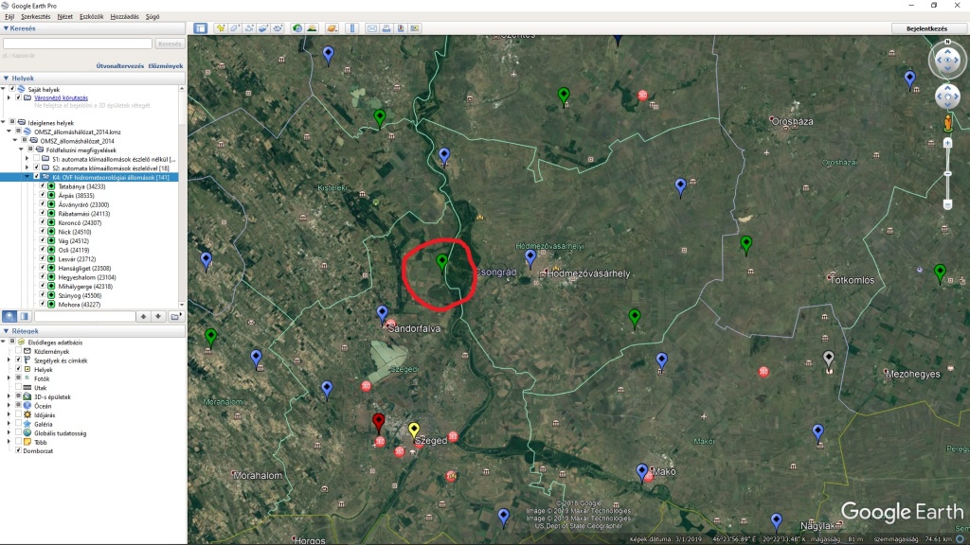This screenshot has height=545, width=970.
Task: Select the Add Polygon tool
Action: click(234, 28)
